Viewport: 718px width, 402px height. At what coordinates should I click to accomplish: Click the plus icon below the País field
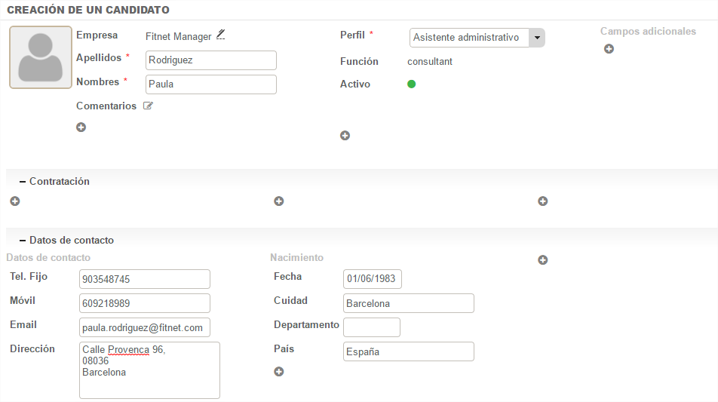point(278,372)
